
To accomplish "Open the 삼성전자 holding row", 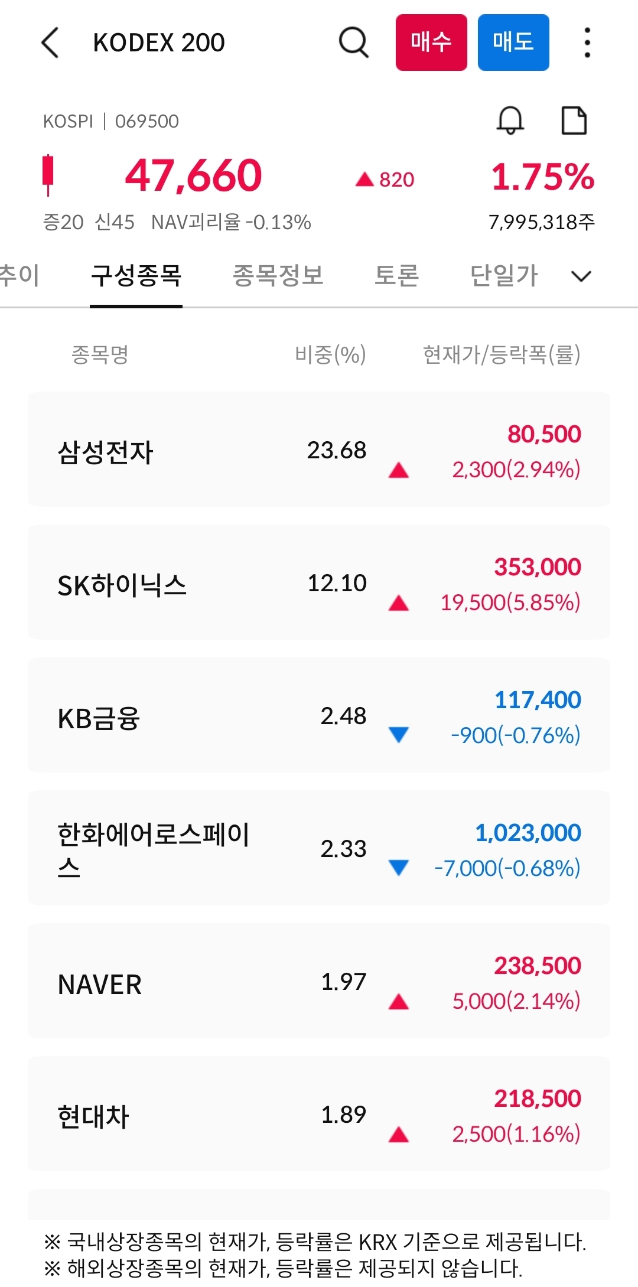I will [319, 449].
